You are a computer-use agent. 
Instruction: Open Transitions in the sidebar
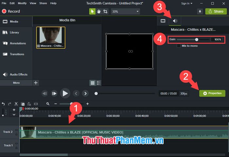(16, 54)
